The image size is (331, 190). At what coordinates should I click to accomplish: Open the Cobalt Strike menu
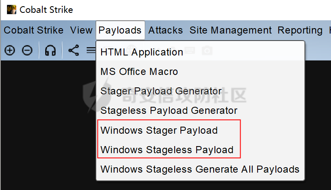pos(34,30)
